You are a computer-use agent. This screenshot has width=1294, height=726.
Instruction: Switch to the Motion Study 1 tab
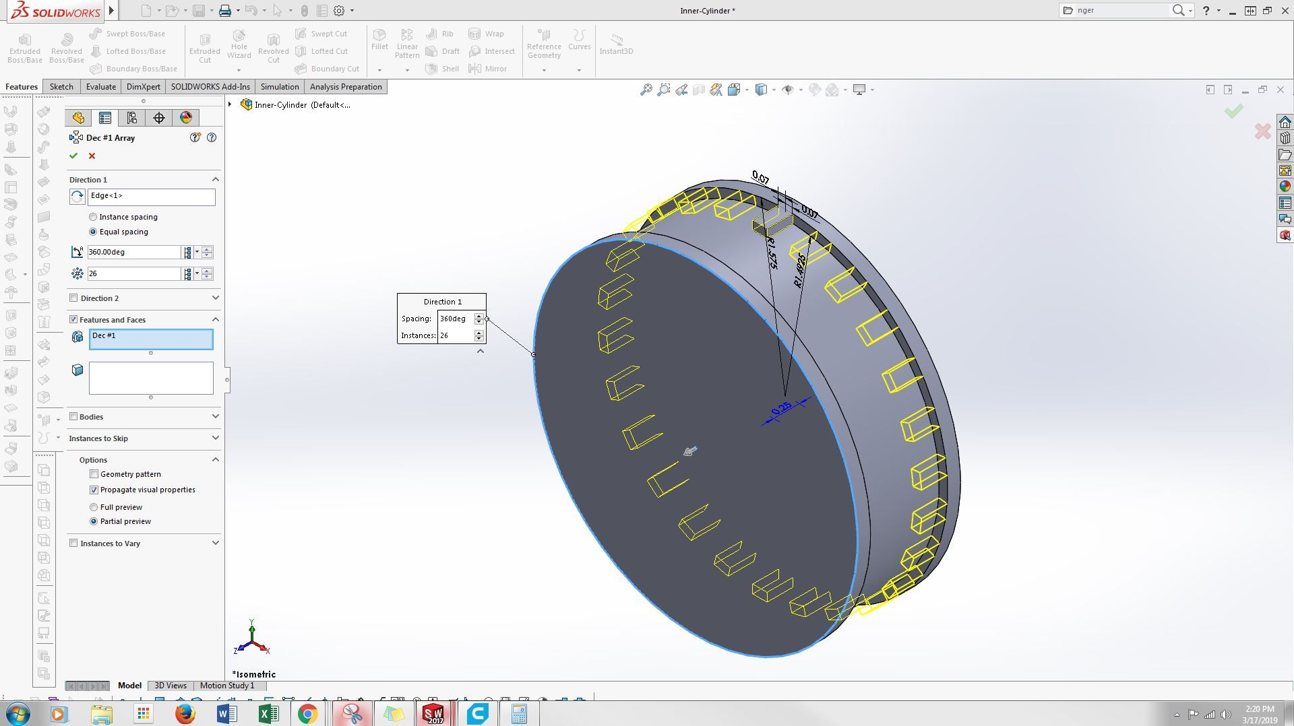[x=227, y=686]
